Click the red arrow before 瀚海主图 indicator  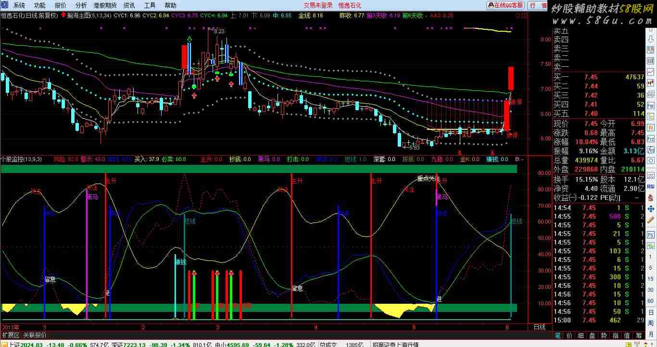coord(63,15)
